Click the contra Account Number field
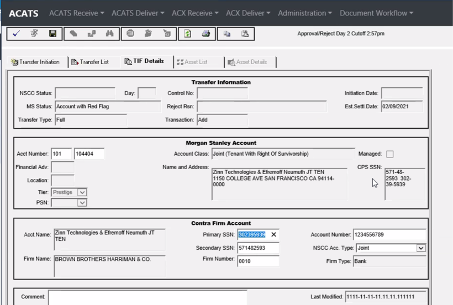Image resolution: width=453 pixels, height=305 pixels. tap(390, 235)
